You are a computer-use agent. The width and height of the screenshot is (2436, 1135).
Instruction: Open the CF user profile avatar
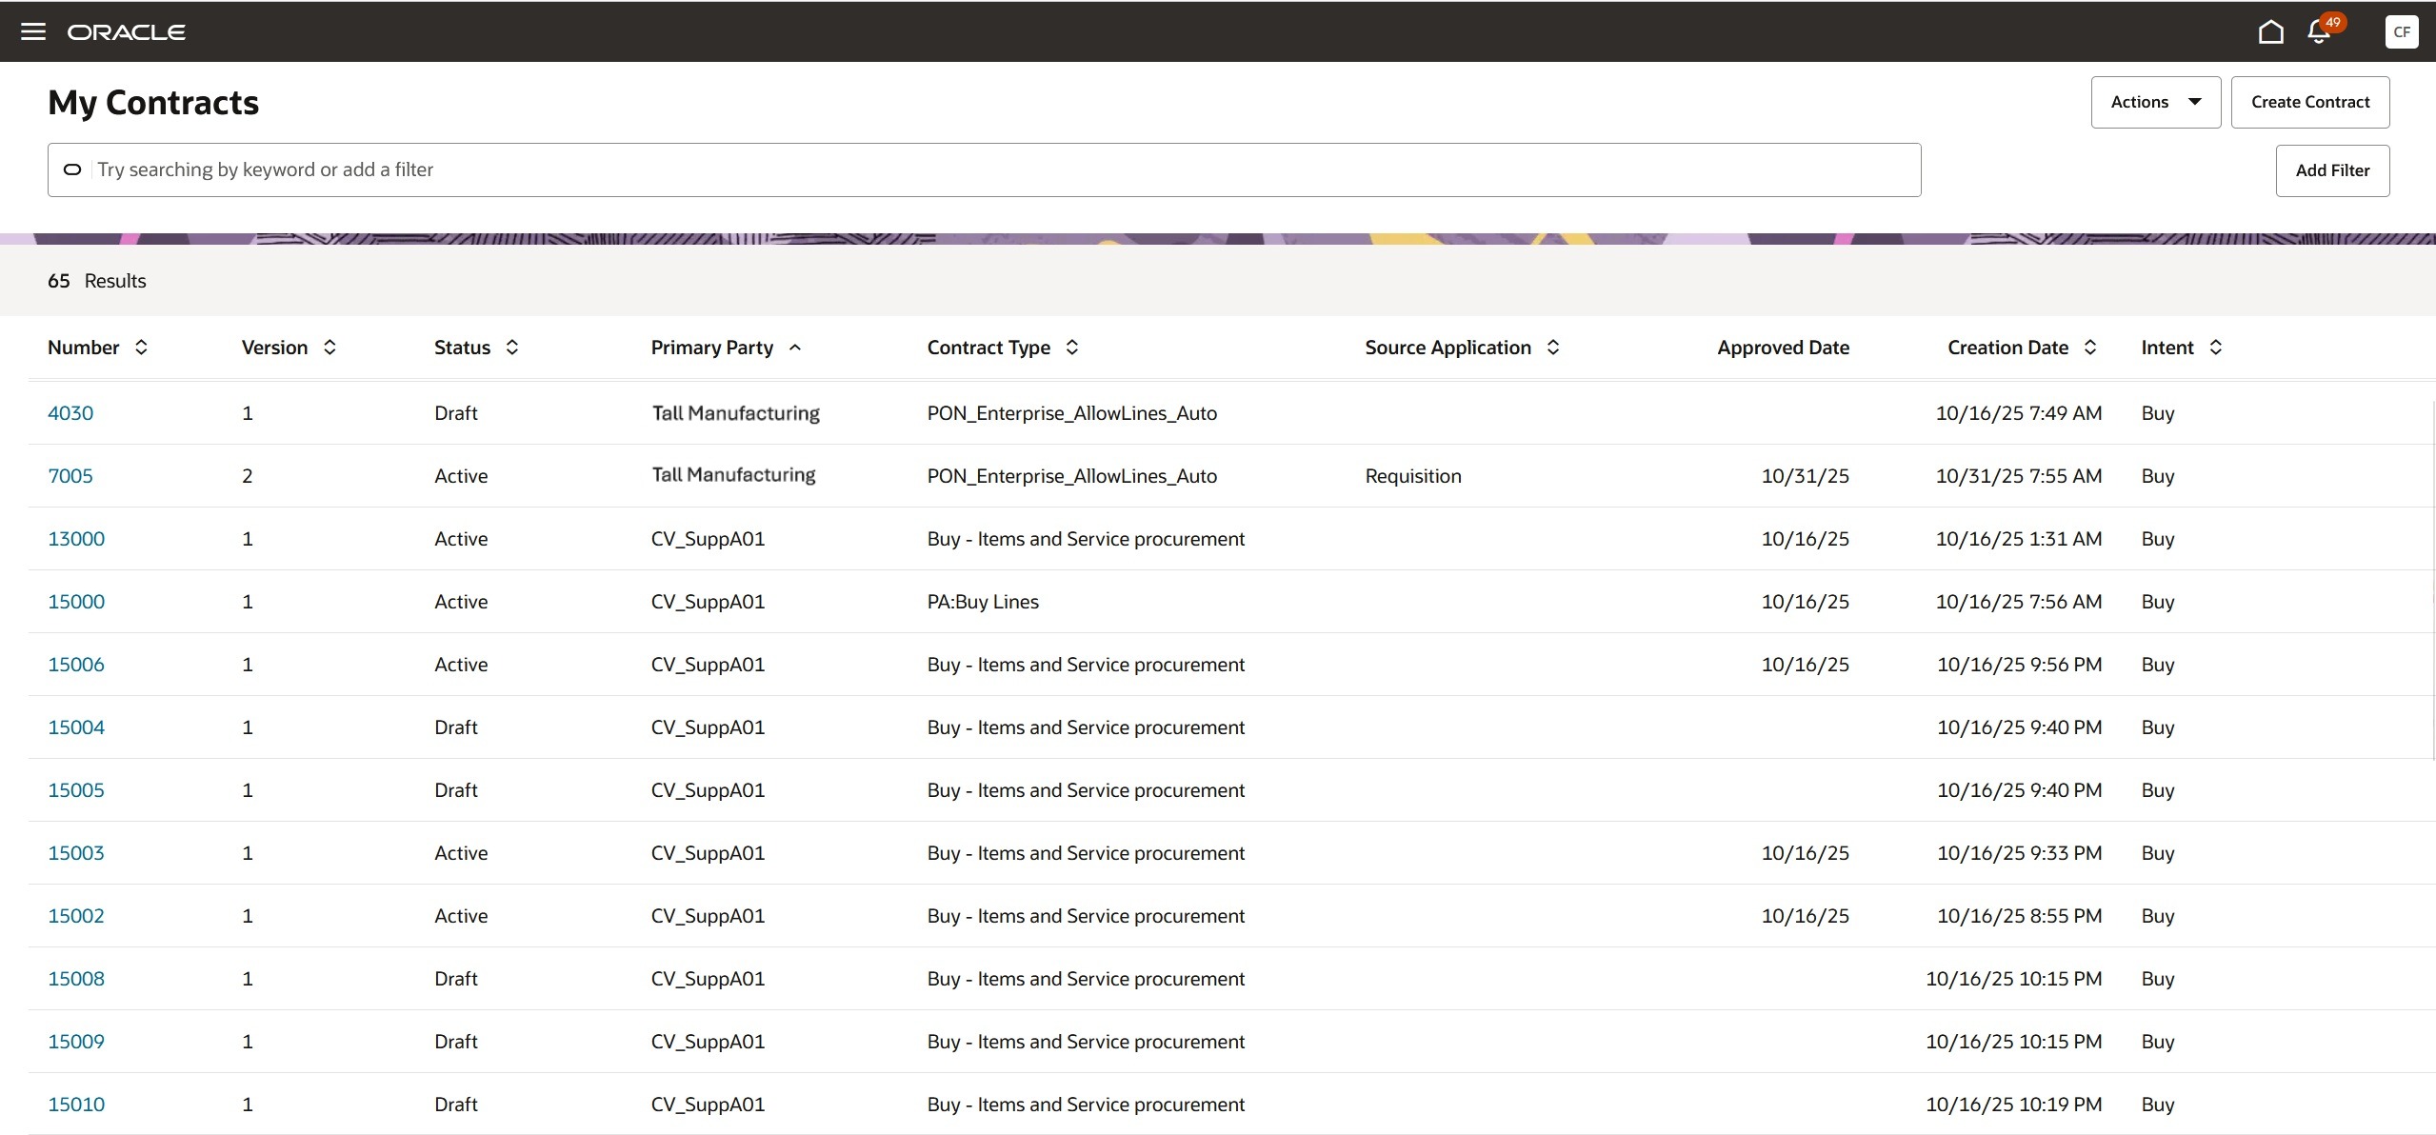pos(2402,30)
